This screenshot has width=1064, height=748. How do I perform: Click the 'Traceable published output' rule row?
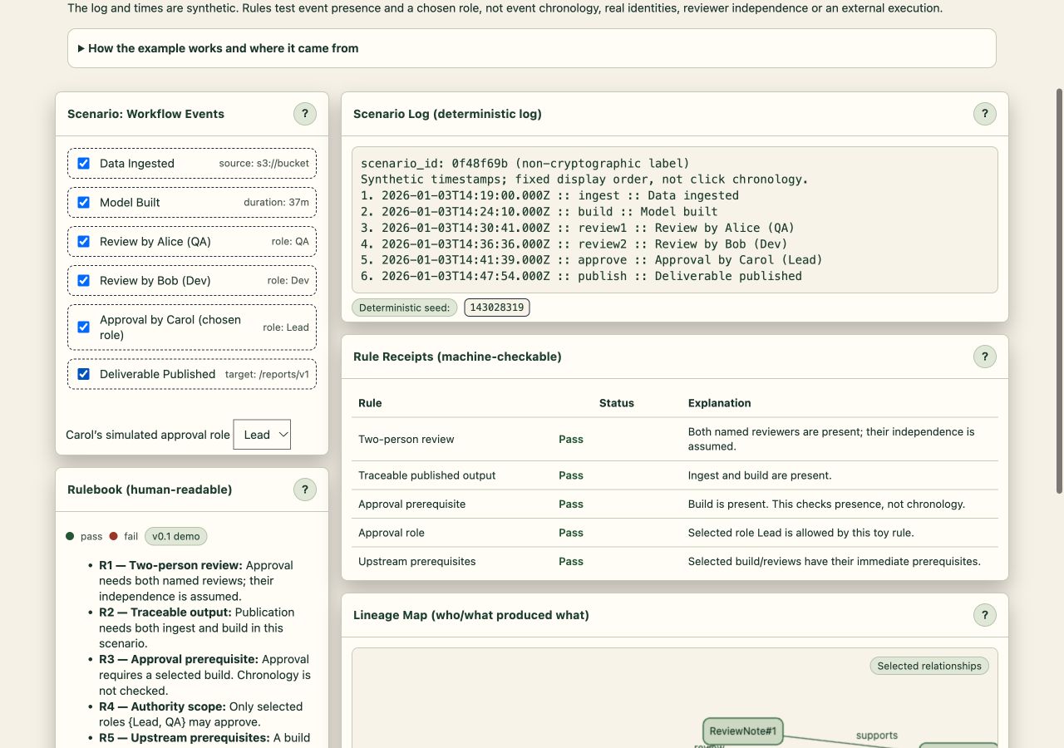click(x=675, y=475)
